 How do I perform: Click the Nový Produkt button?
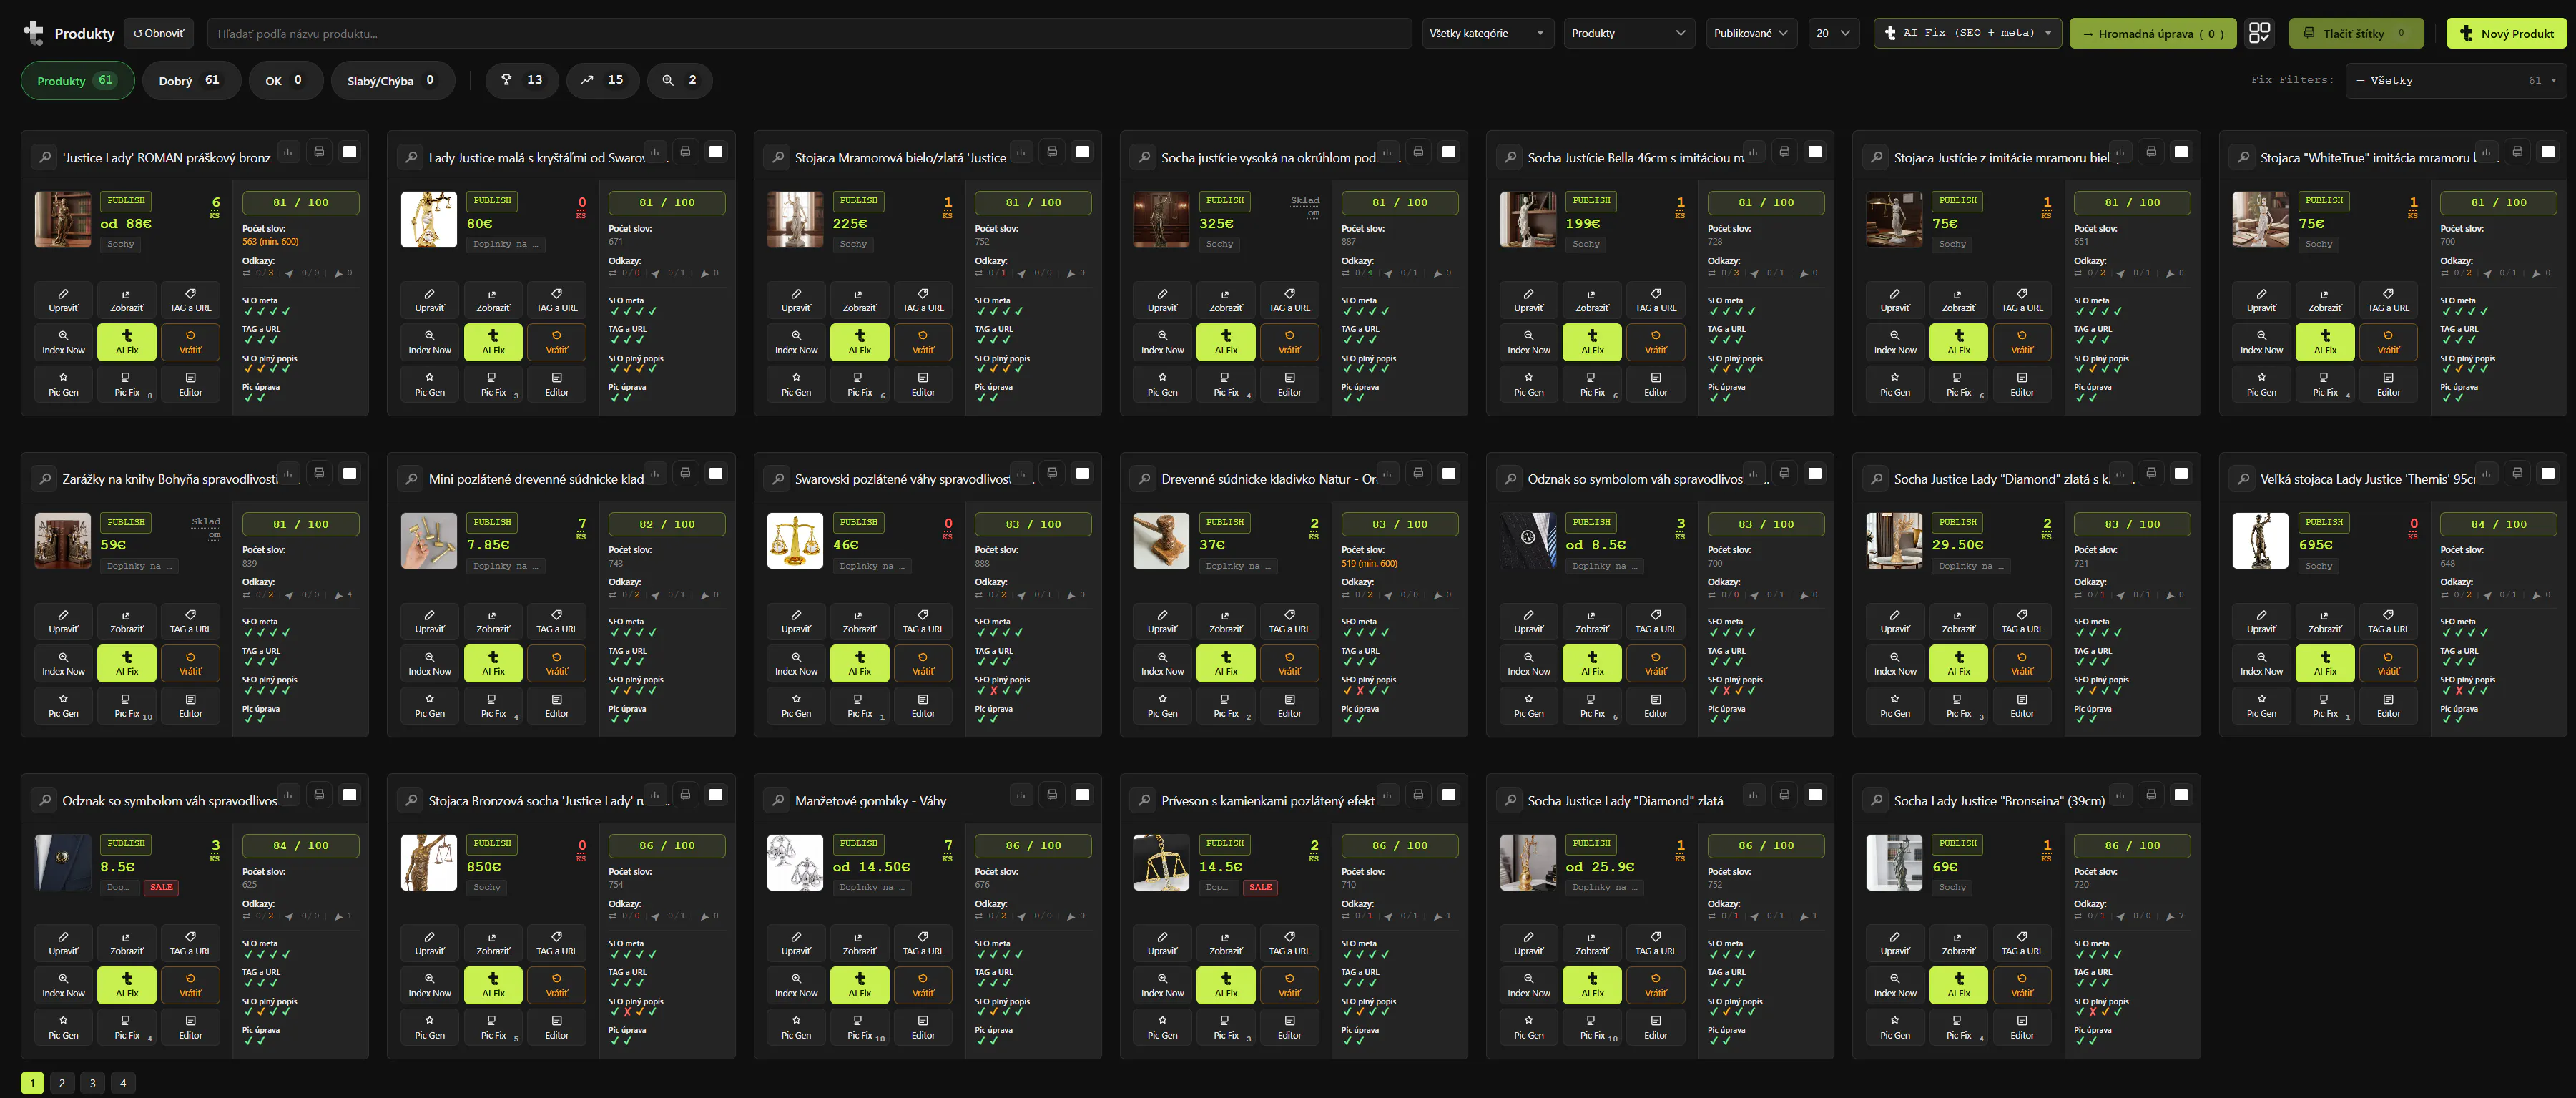click(2506, 33)
